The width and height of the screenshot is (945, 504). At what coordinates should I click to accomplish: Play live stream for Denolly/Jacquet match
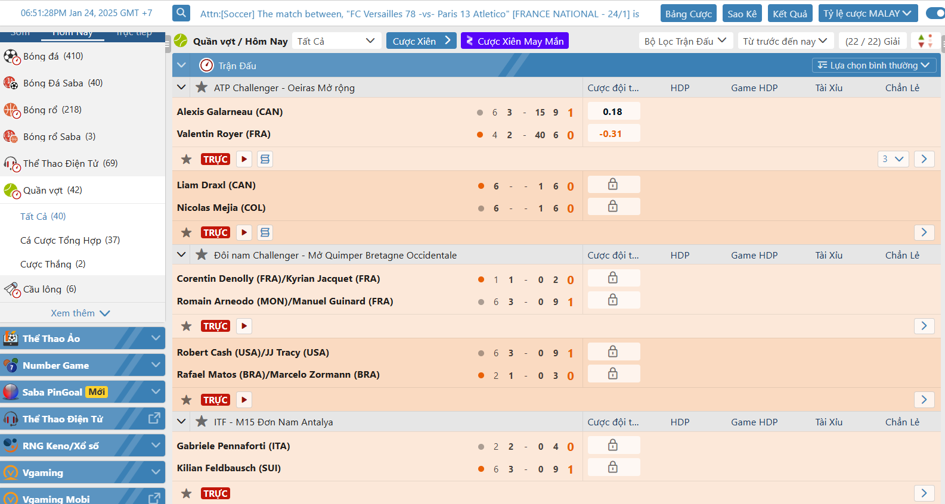coord(244,326)
